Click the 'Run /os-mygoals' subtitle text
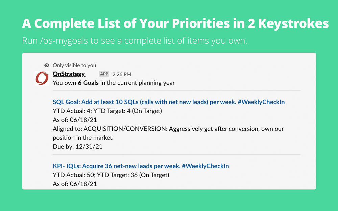The image size is (338, 211). click(135, 41)
